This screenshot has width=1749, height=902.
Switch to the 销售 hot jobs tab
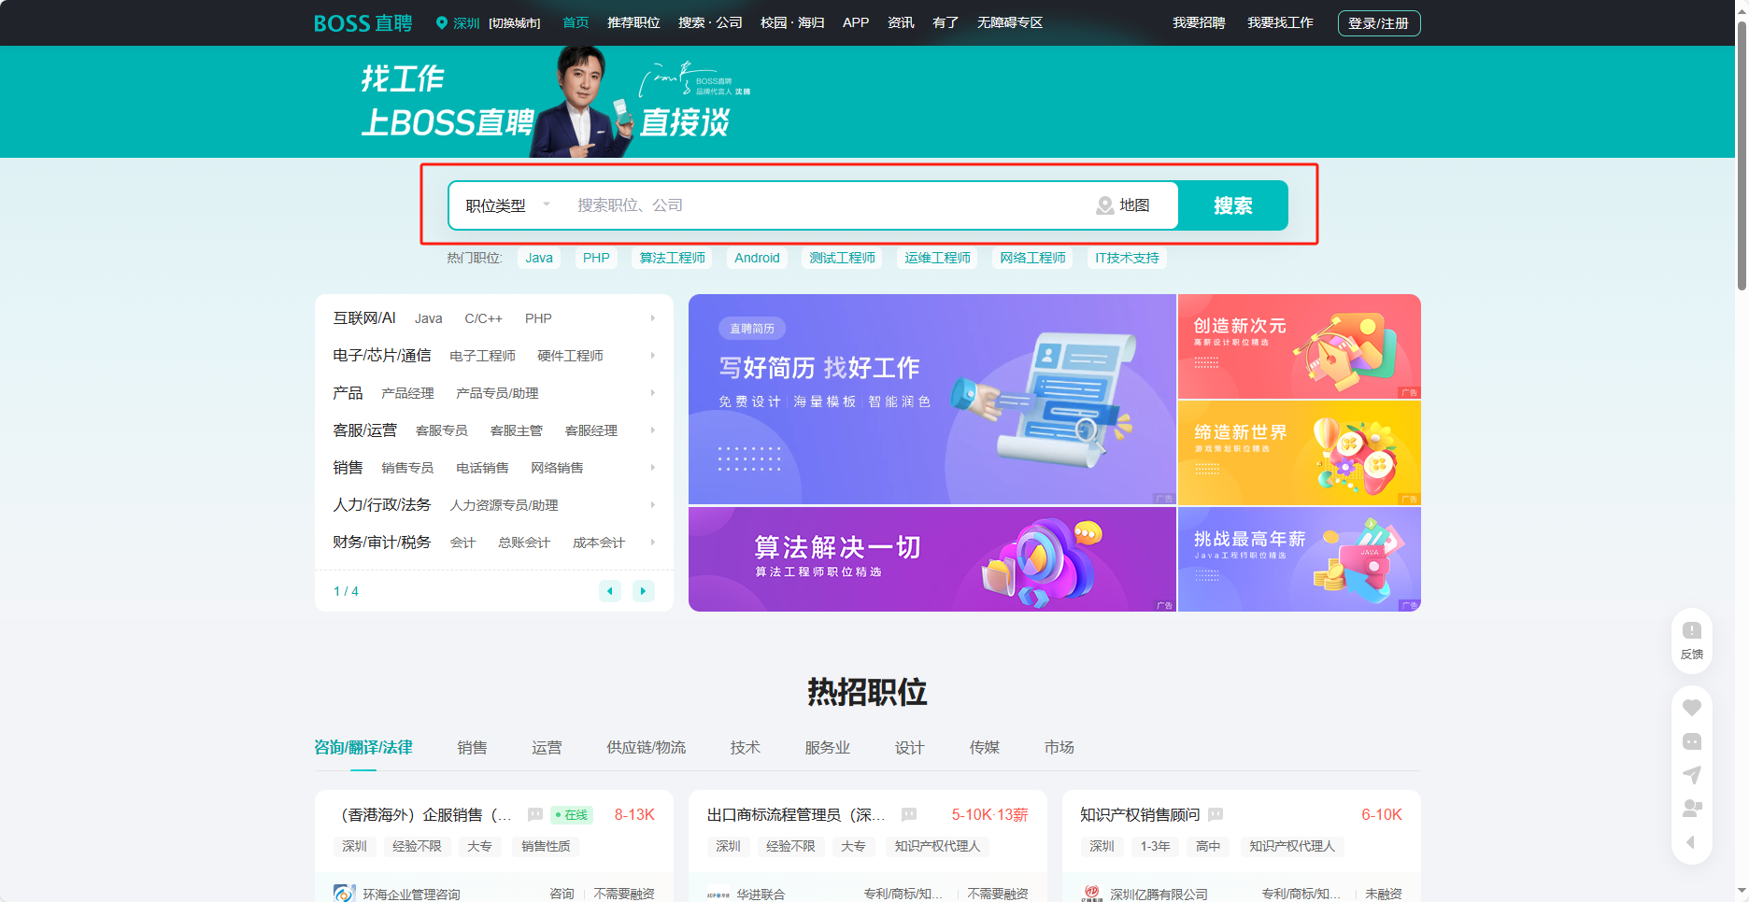coord(472,748)
